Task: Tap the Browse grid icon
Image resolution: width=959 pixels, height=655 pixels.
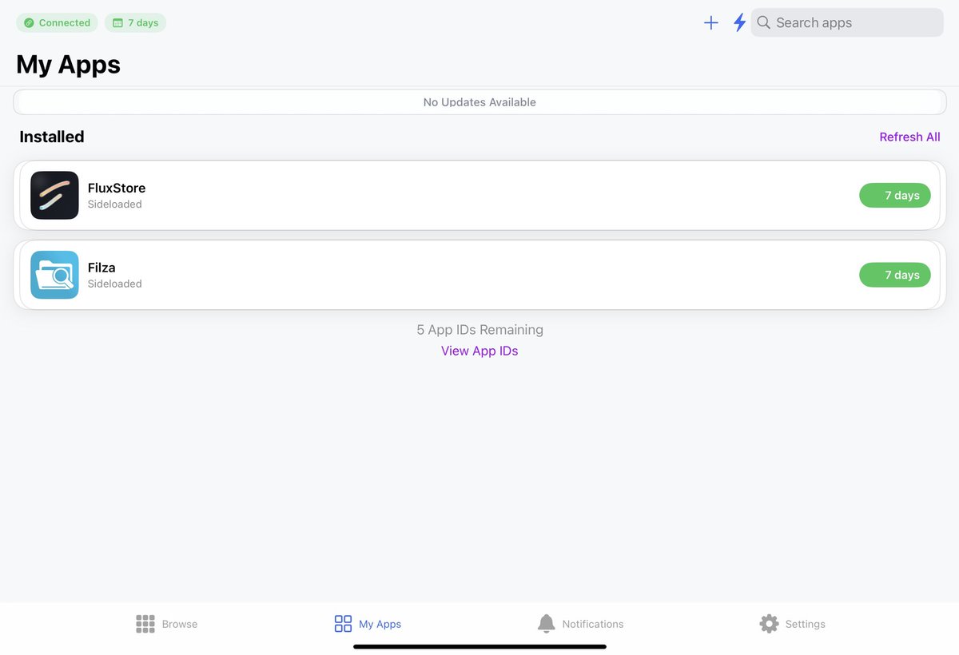Action: (x=145, y=624)
